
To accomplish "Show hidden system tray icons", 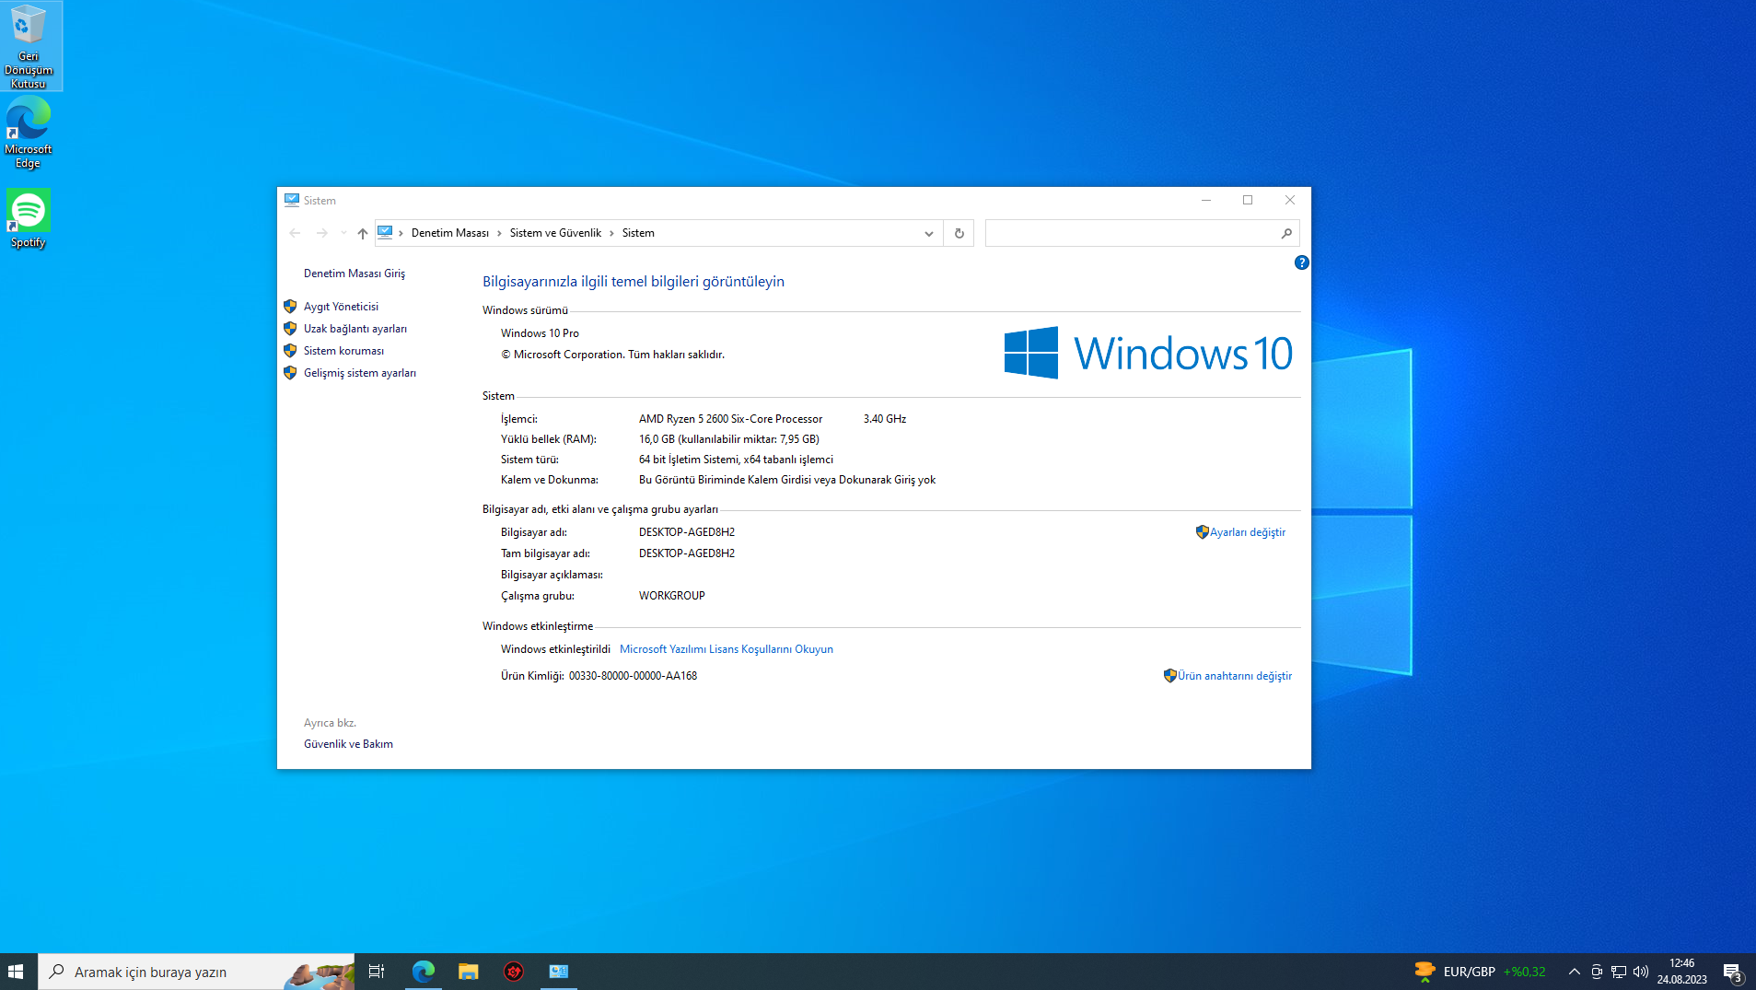I will 1574,972.
